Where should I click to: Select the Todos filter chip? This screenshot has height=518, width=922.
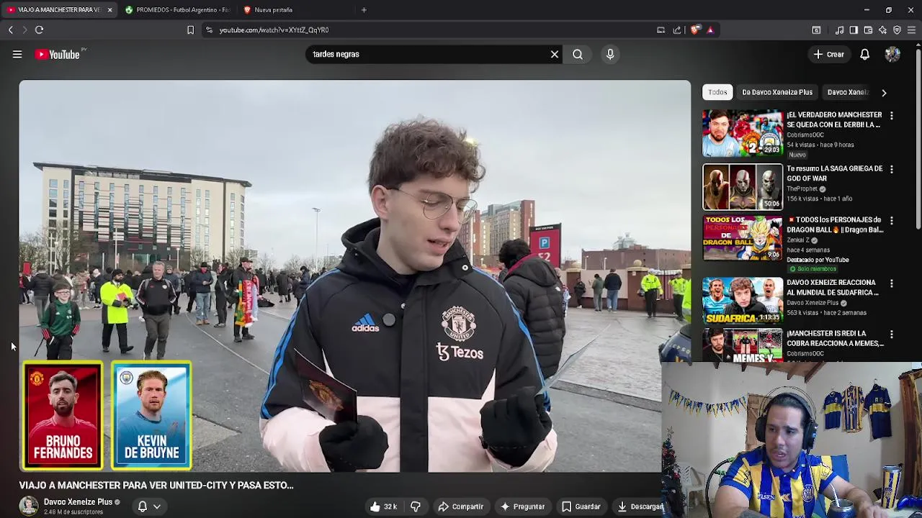tap(717, 92)
